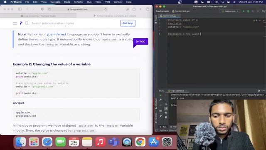Image resolution: width=266 pixels, height=150 pixels.
Task: Click previous highlighted error arrow in editor
Action: pos(260,20)
